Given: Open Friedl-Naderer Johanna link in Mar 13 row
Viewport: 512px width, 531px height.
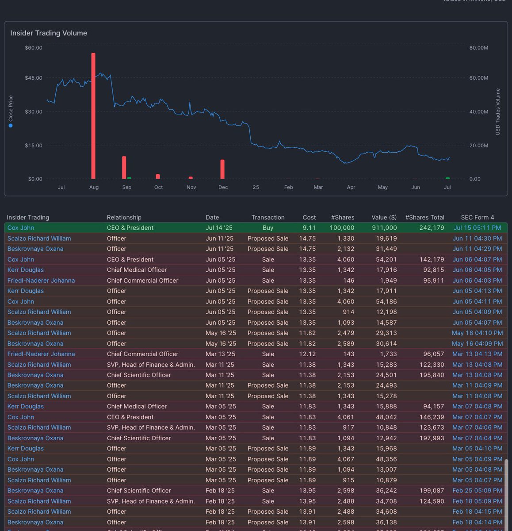Looking at the screenshot, I should coord(41,354).
